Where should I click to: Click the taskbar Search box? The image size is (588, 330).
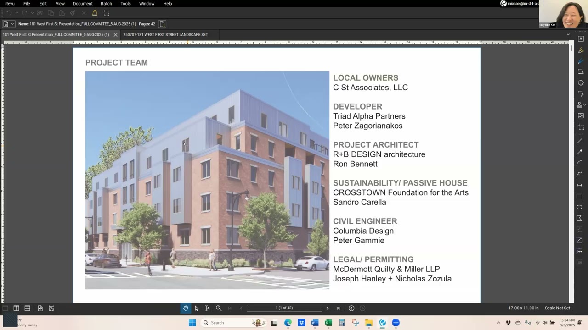233,323
